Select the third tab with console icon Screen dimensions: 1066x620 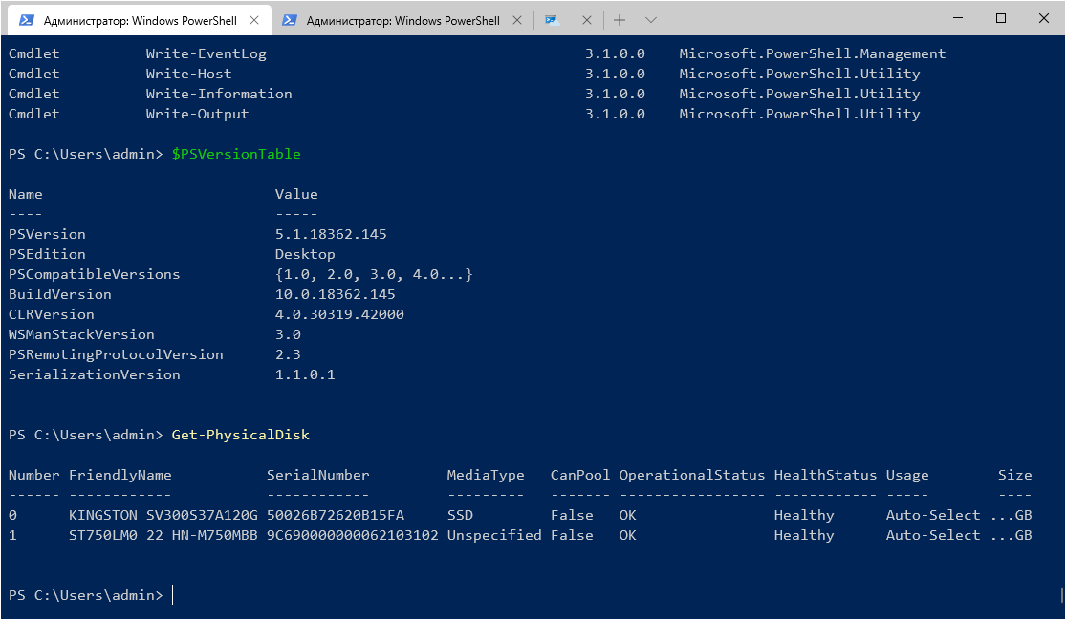[x=553, y=20]
